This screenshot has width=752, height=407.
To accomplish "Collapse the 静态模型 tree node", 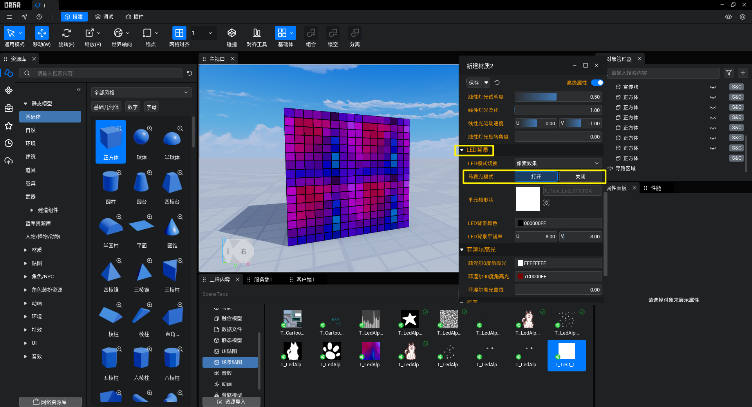I will pyautogui.click(x=25, y=104).
